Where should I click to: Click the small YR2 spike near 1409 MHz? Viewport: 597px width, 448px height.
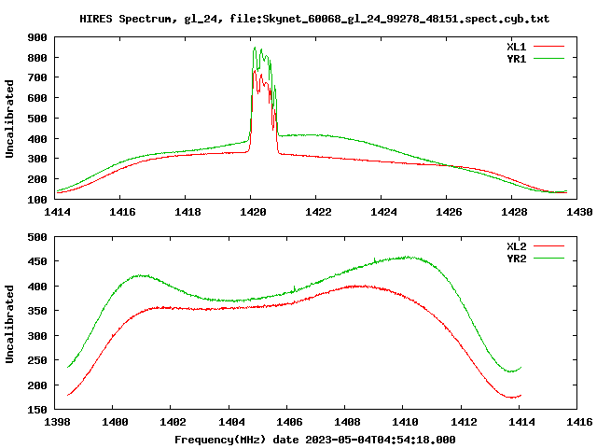pyautogui.click(x=375, y=259)
